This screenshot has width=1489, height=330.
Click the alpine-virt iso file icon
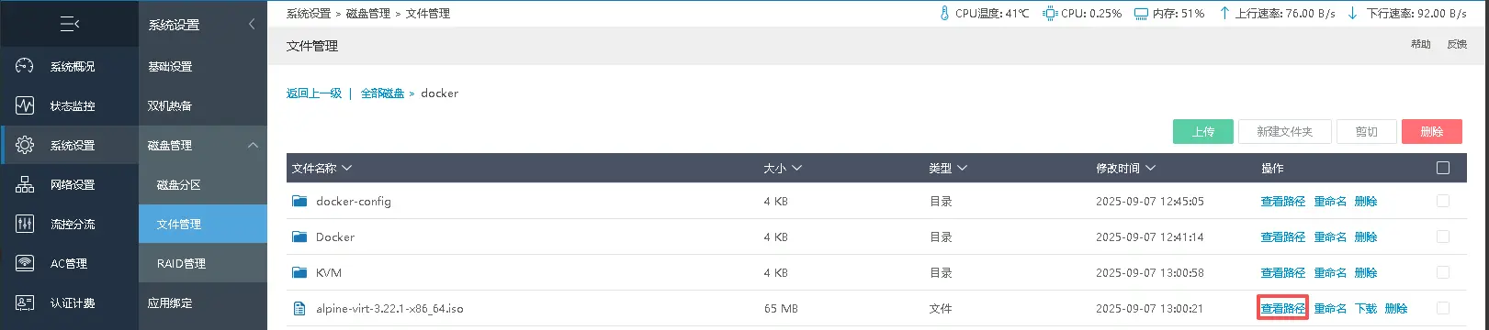299,309
